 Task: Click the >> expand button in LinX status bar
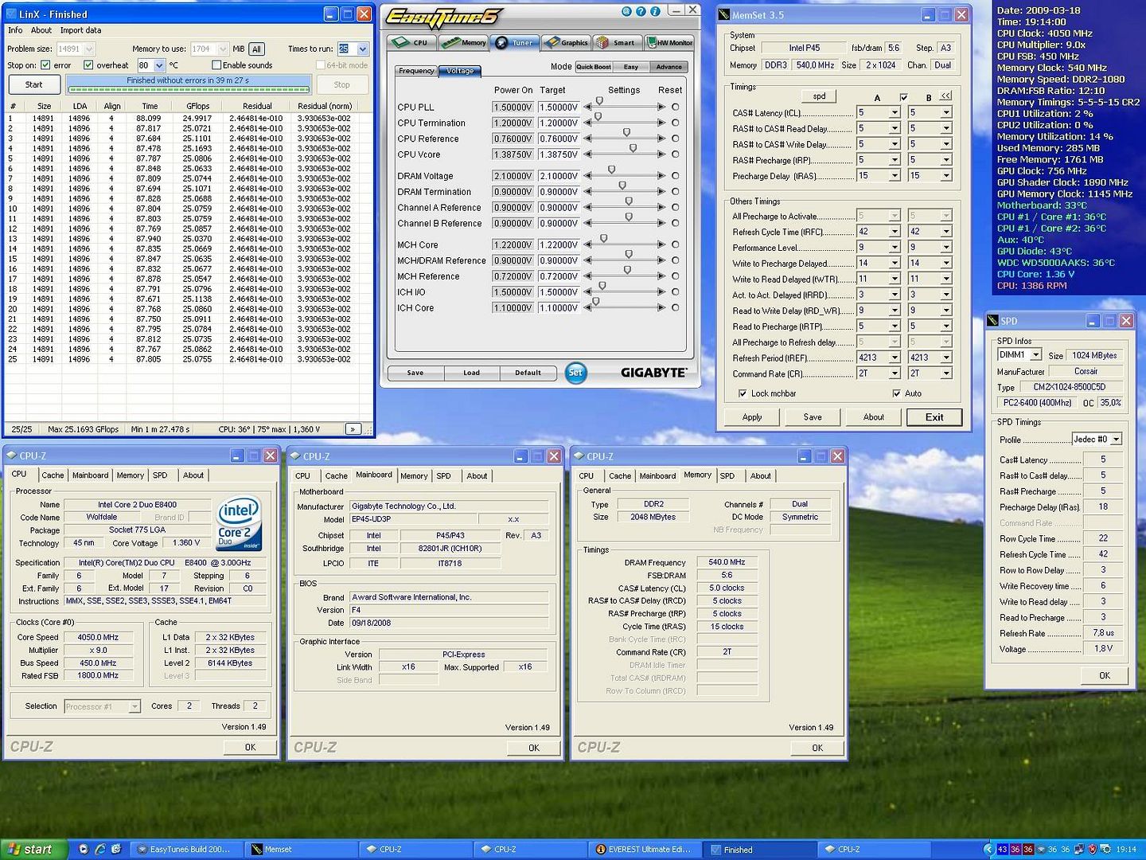point(353,428)
